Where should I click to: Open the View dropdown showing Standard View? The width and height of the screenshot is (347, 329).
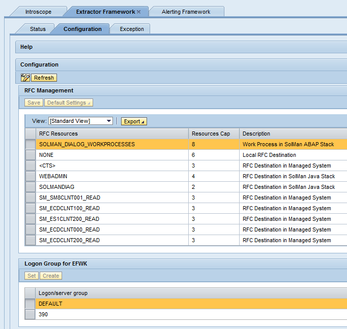(x=80, y=121)
